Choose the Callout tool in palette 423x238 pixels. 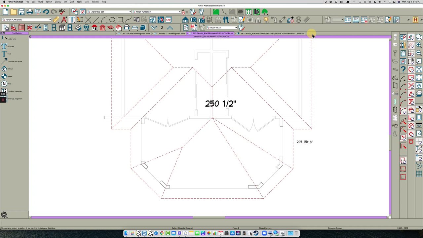click(x=7, y=69)
